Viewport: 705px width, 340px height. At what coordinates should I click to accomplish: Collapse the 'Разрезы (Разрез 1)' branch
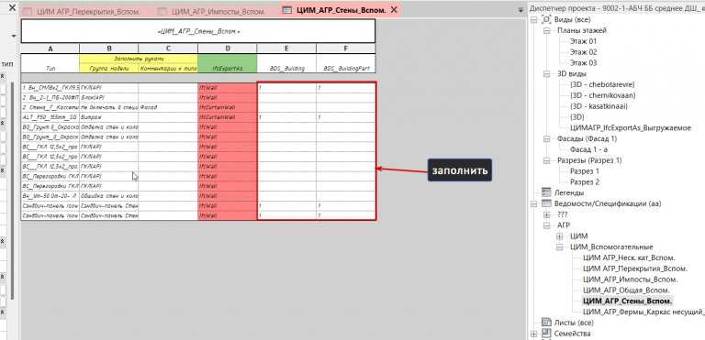547,160
